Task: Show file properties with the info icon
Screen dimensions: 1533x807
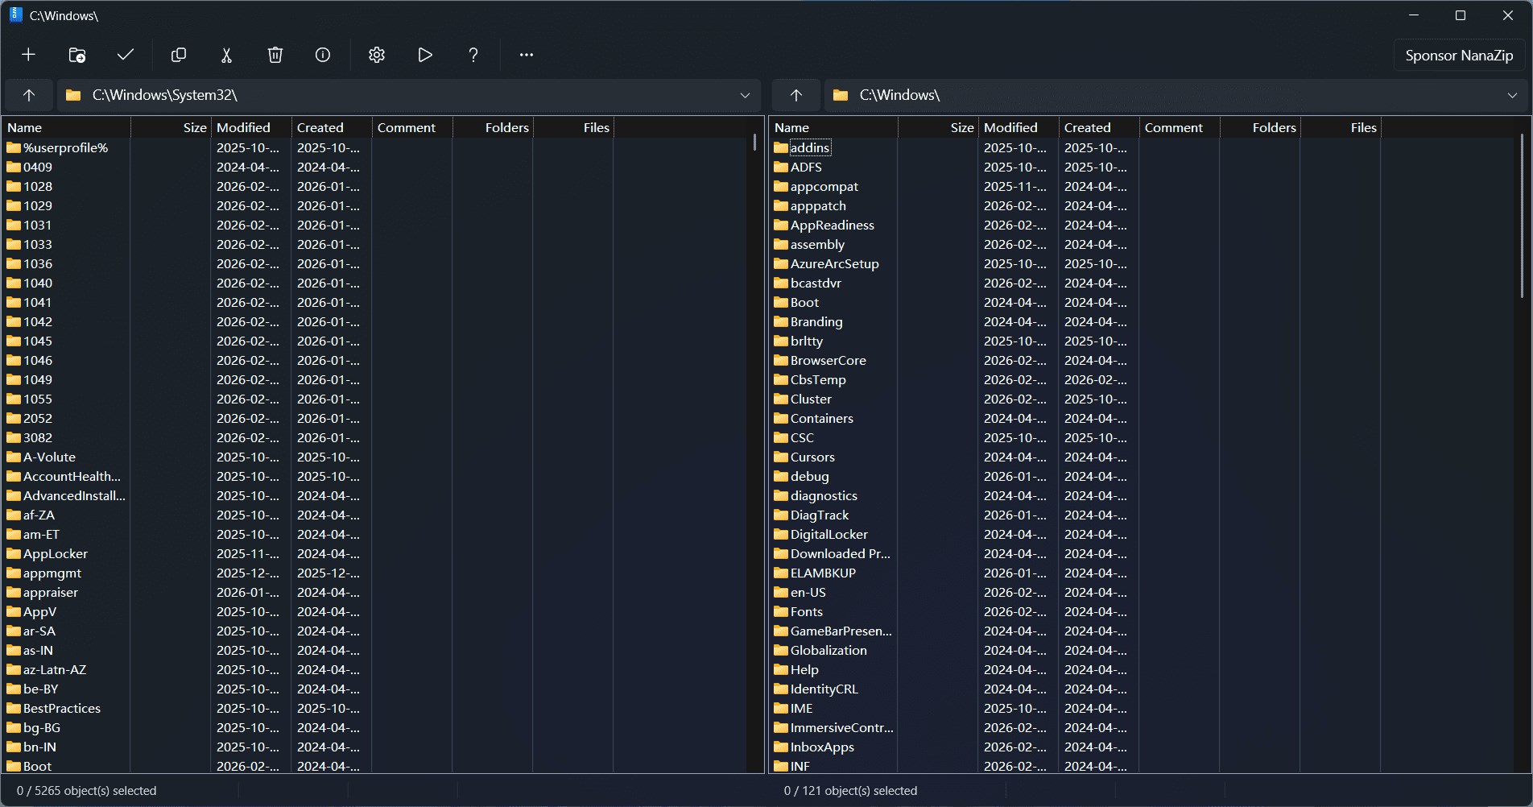Action: (x=322, y=55)
